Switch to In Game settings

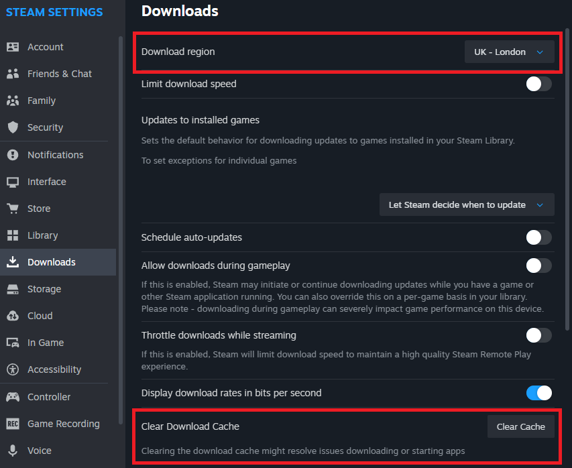(x=46, y=343)
